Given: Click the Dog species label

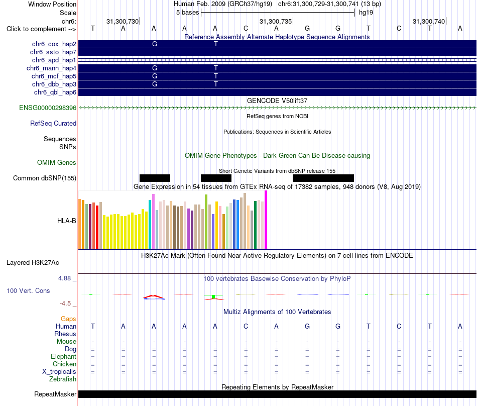Looking at the screenshot, I should point(70,349).
